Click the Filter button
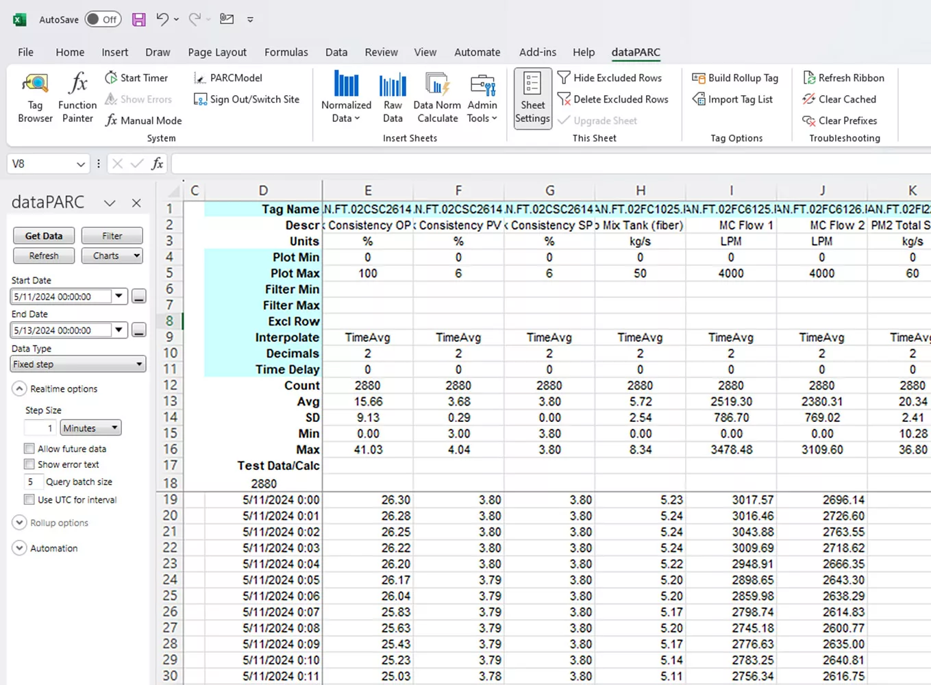The height and width of the screenshot is (685, 931). click(112, 236)
